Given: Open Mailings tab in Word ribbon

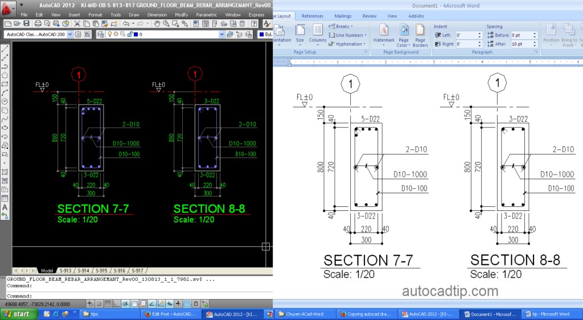Looking at the screenshot, I should [x=343, y=16].
